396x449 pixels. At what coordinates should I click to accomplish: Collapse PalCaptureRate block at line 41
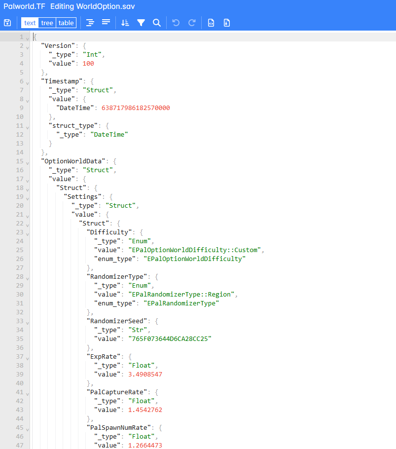(x=28, y=394)
